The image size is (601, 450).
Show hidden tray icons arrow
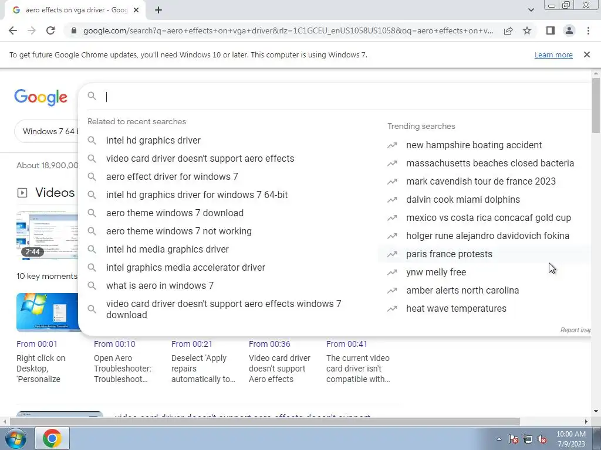499,439
